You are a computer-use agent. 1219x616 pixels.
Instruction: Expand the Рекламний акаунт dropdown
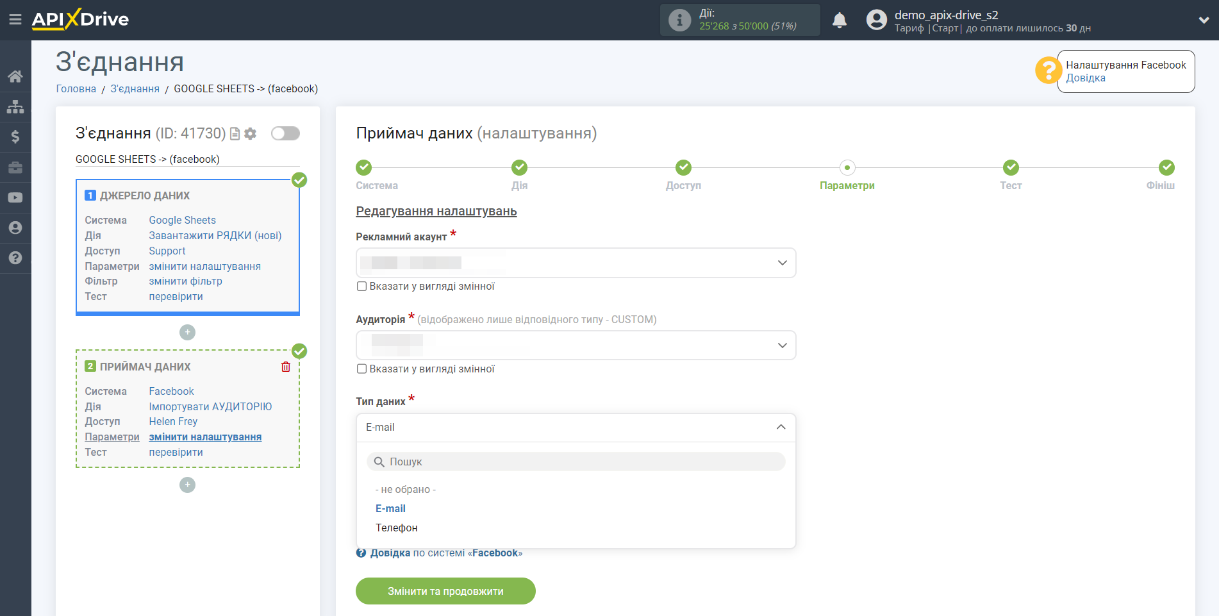click(x=576, y=263)
